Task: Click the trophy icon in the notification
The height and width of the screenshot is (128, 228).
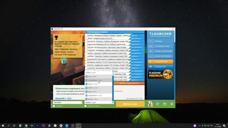Action: coord(56,38)
